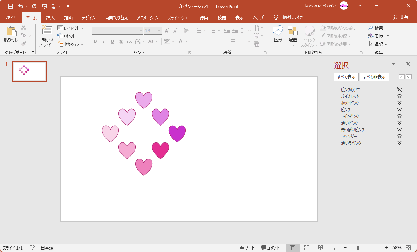Switch to Reading View icon
Screen dimensions: 417x252
coord(320,248)
